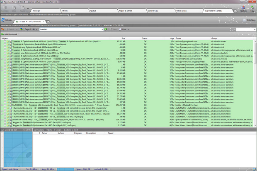Check the Keygen Pack (April-2011).rar row checkbox

pyautogui.click(x=5, y=125)
